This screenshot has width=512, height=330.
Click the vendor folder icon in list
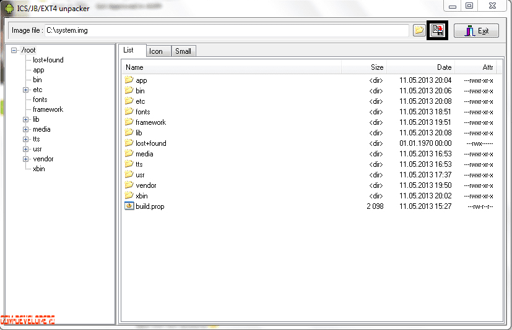coord(129,185)
